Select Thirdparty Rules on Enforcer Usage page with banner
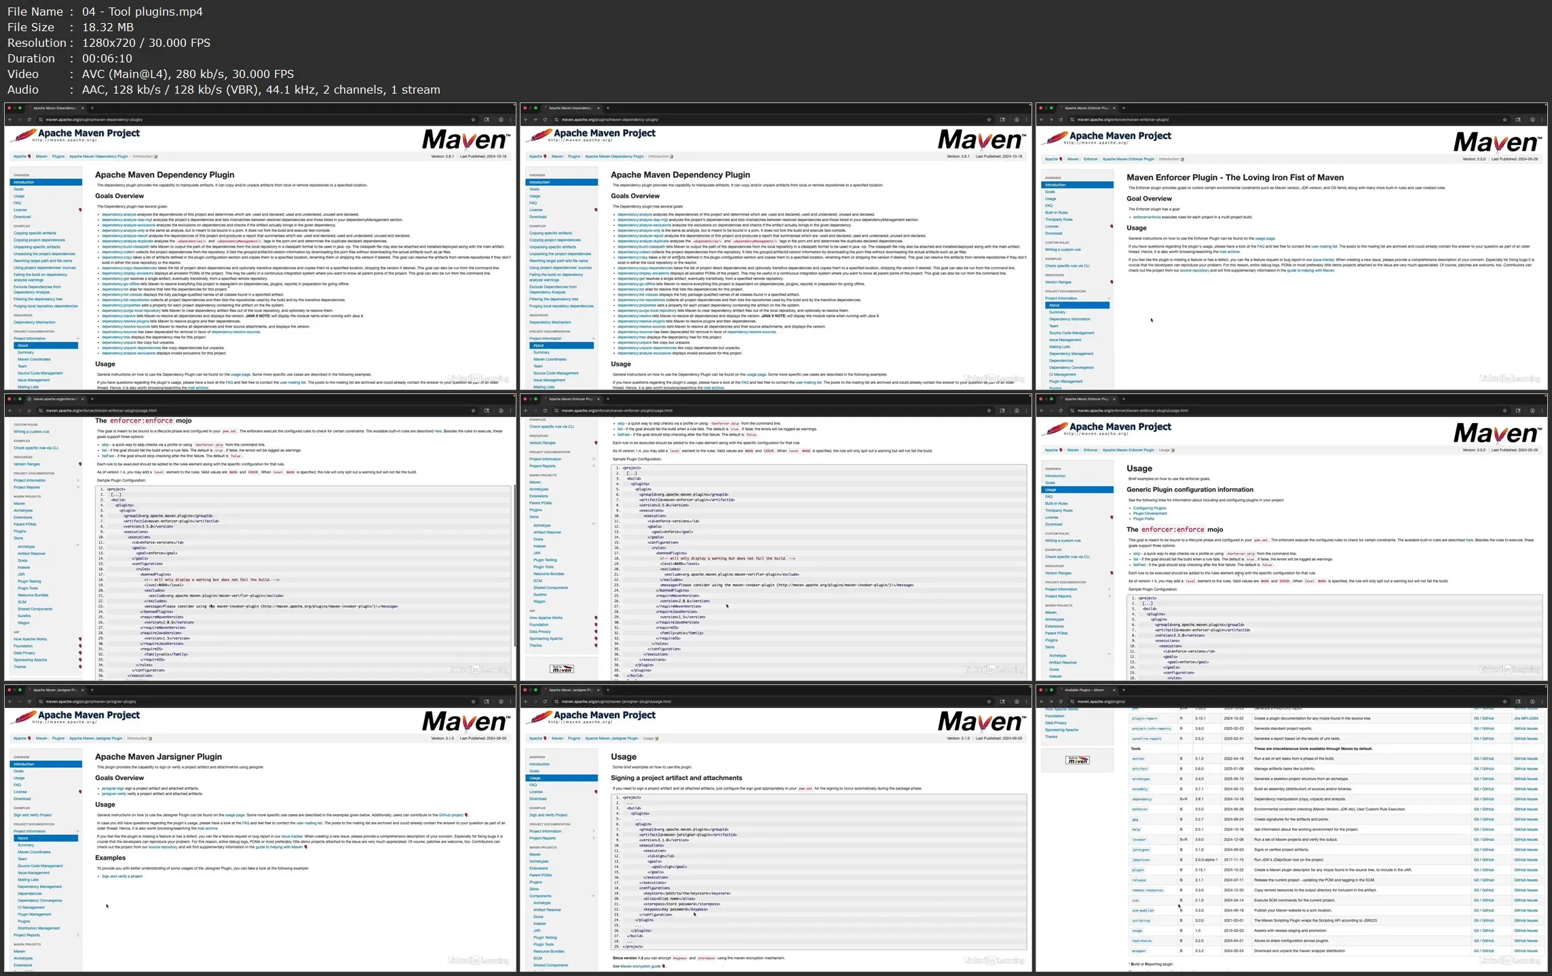 tap(1059, 510)
